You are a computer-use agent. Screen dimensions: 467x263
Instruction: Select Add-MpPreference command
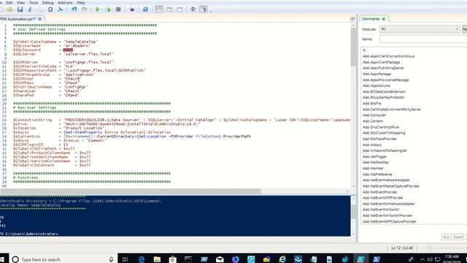point(377,174)
